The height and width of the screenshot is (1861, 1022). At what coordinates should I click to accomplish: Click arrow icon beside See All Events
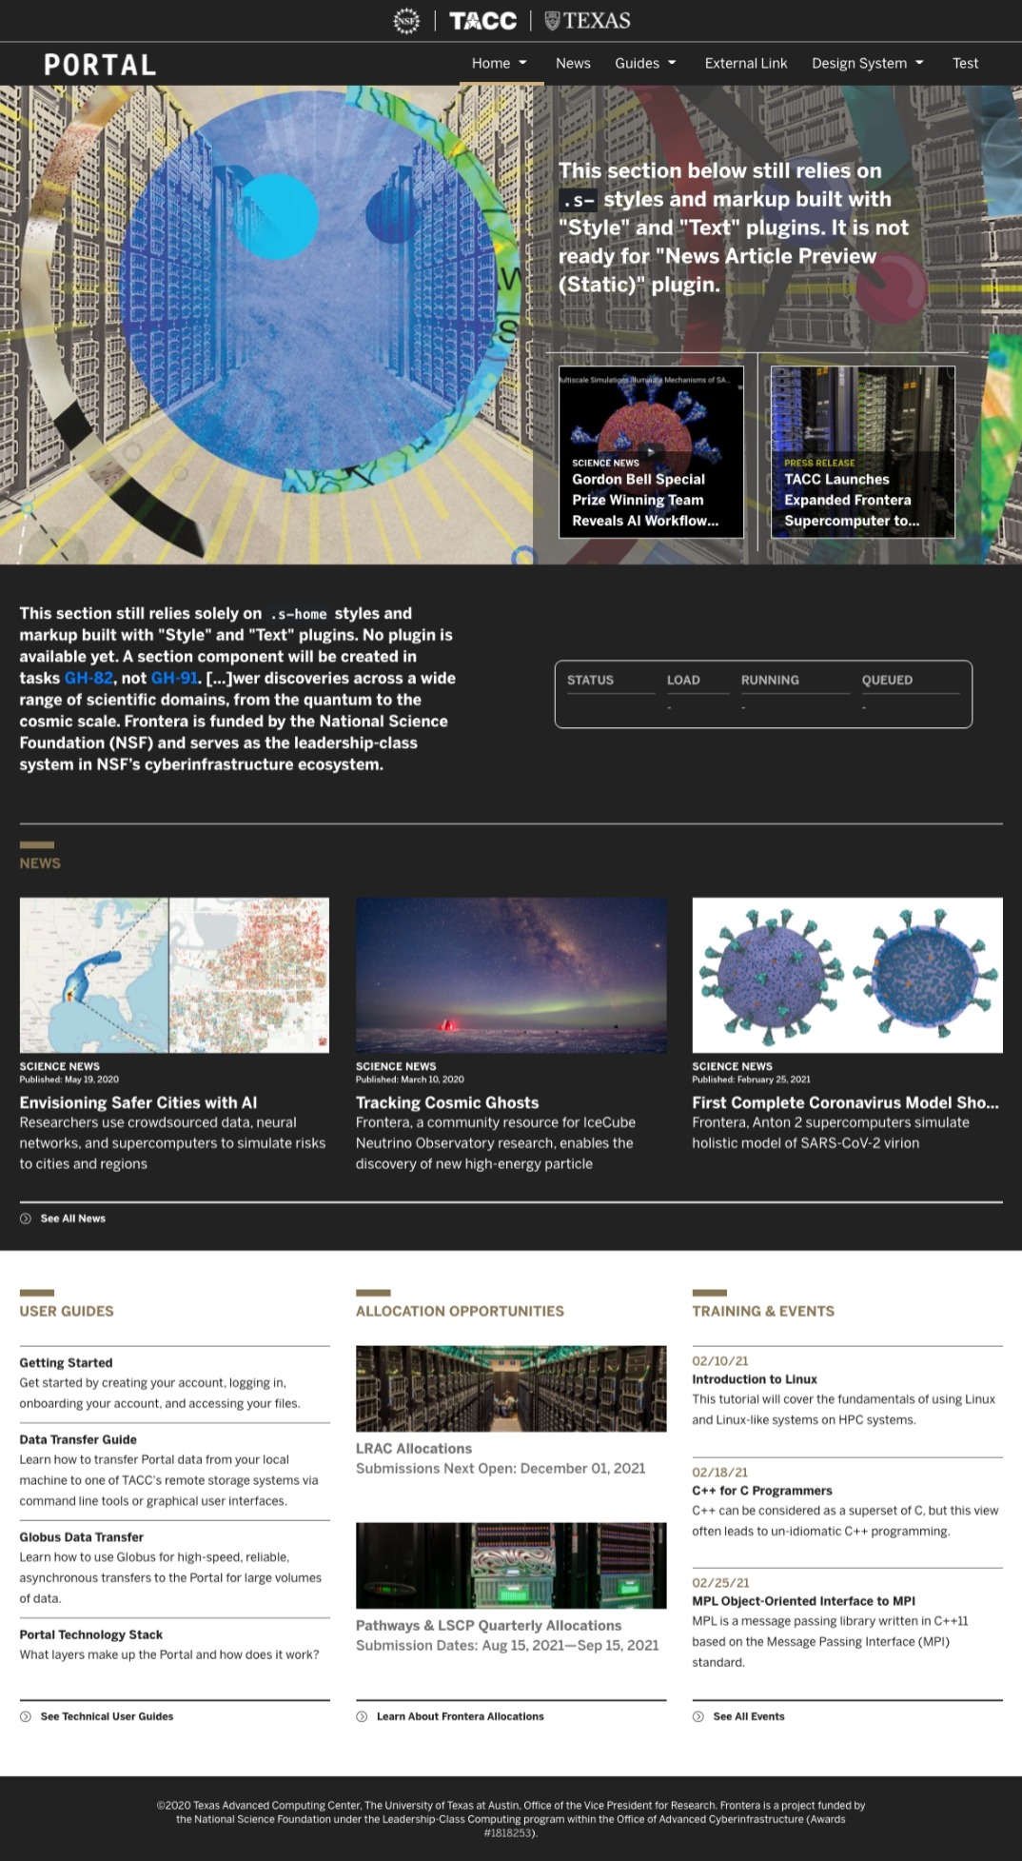point(698,1716)
